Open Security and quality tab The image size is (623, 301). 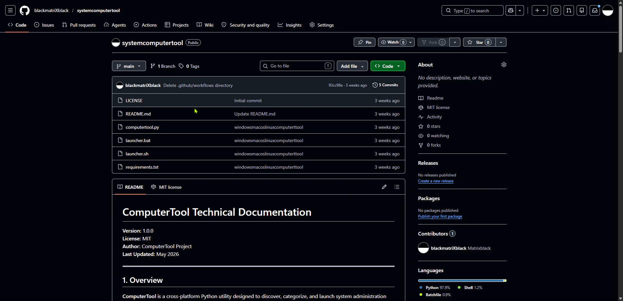click(246, 25)
